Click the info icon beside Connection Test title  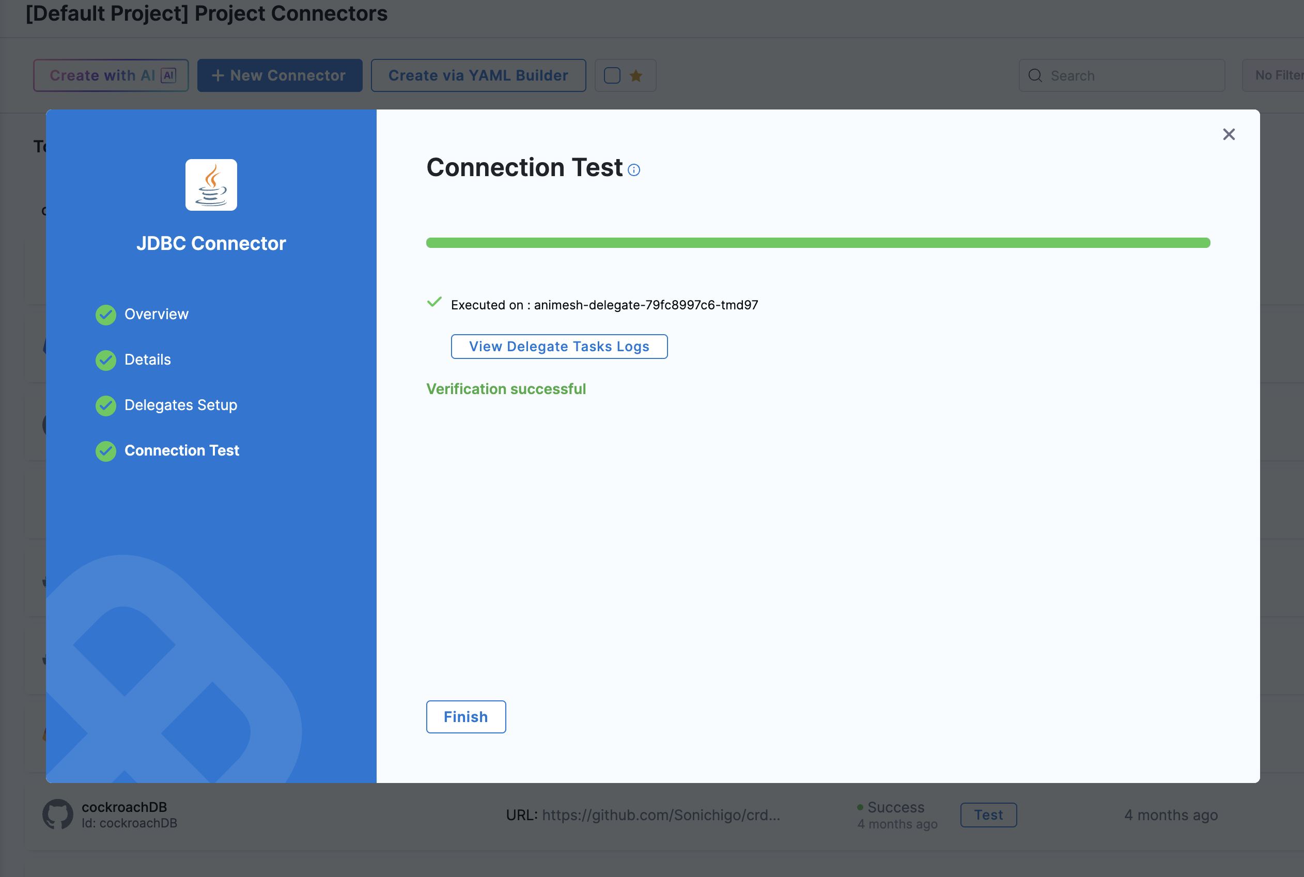click(634, 170)
